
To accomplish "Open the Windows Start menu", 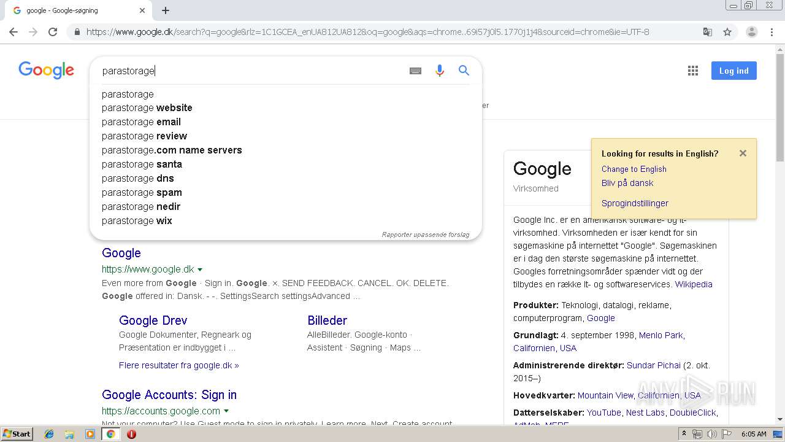I will 17,434.
